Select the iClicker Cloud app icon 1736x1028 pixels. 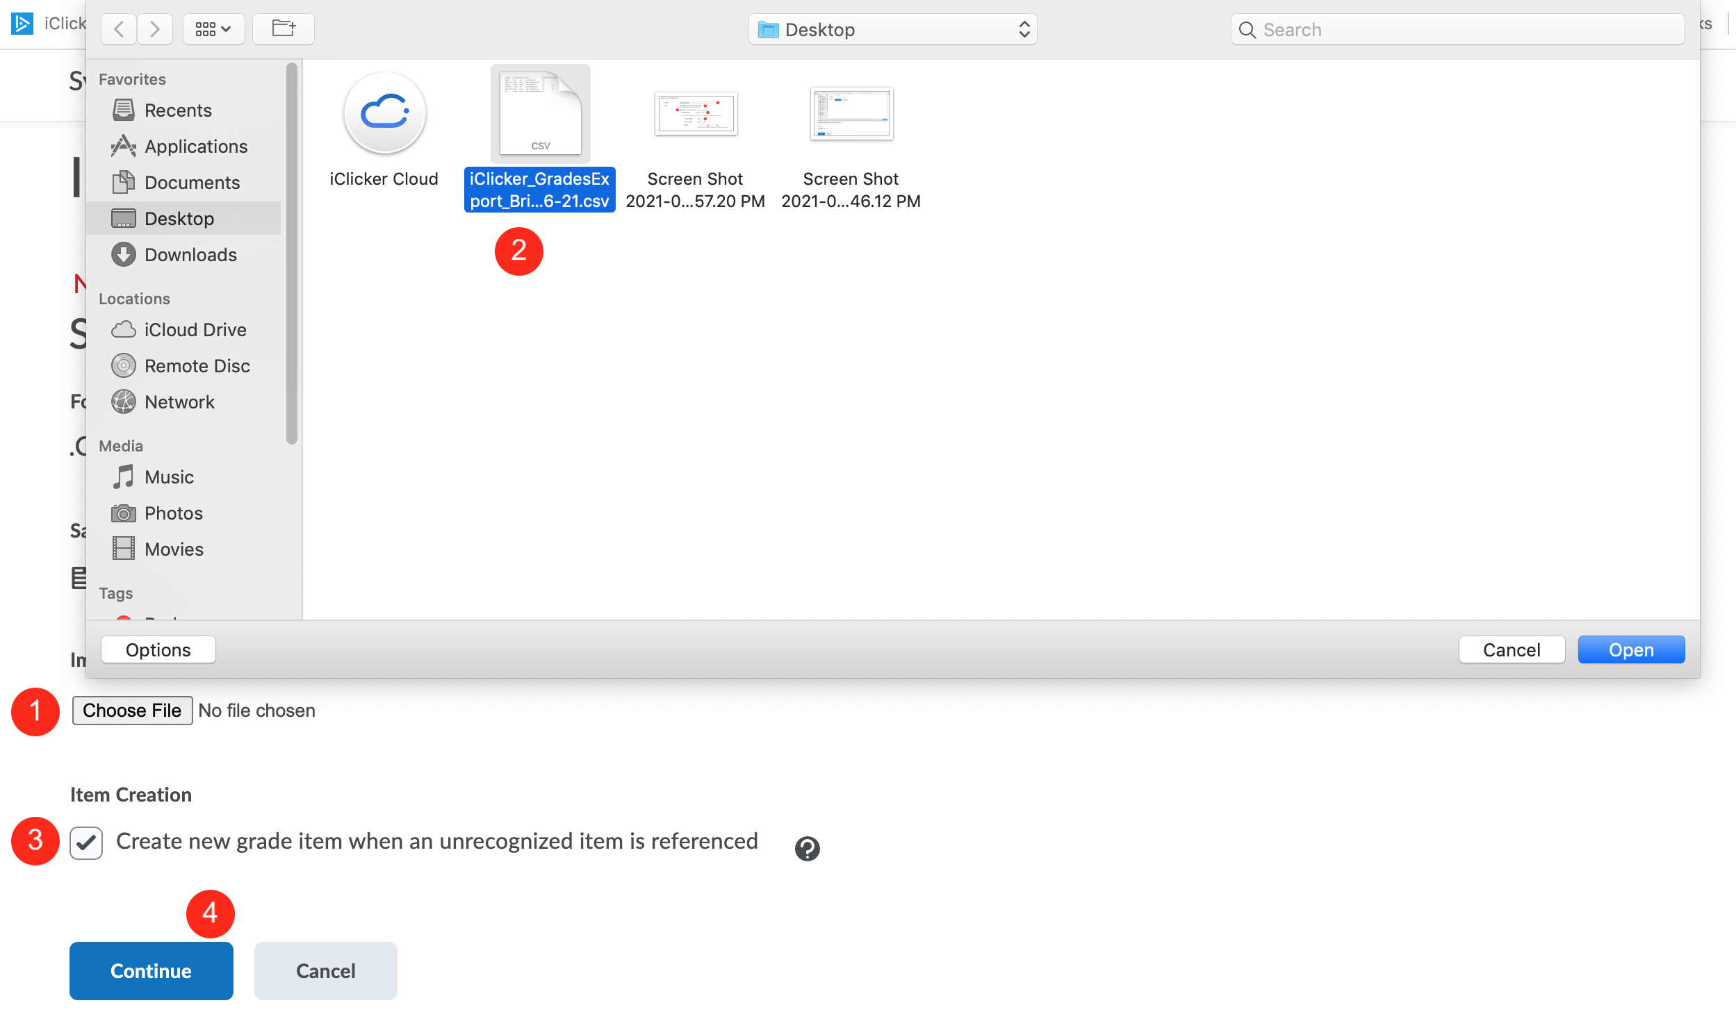point(384,113)
